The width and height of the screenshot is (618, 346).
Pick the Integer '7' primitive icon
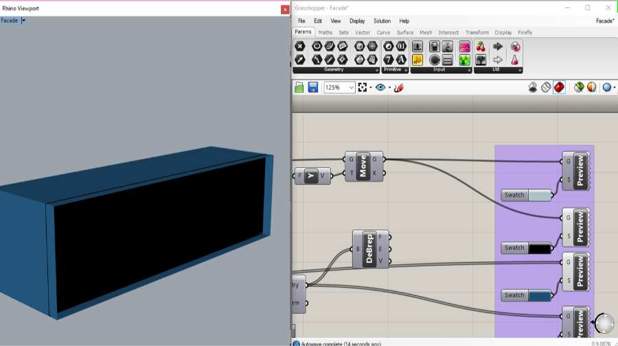[x=389, y=60]
